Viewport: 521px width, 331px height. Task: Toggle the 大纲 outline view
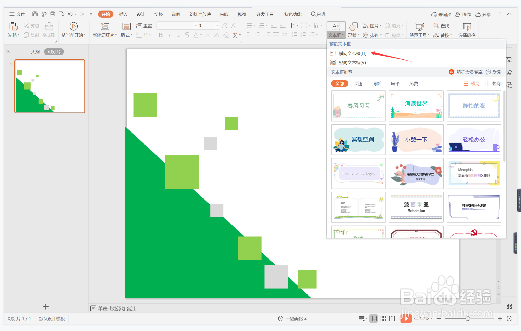[x=36, y=52]
